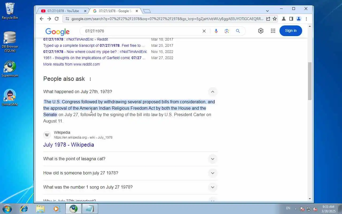Click the network tray icon

coord(309,209)
